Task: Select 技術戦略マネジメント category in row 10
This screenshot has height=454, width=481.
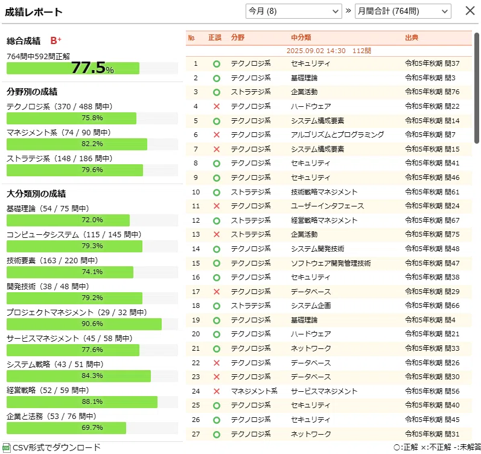Action: (324, 192)
